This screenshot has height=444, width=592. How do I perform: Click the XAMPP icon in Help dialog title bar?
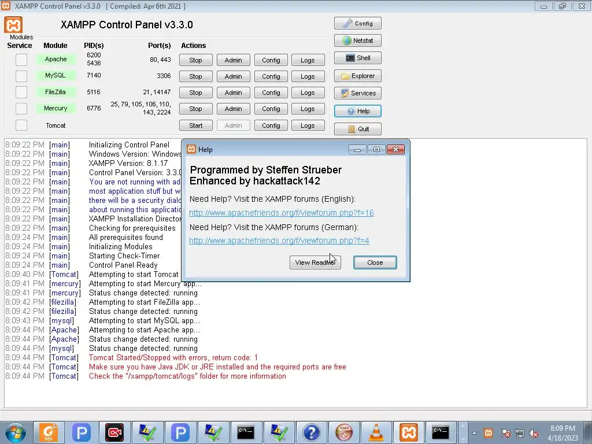191,150
